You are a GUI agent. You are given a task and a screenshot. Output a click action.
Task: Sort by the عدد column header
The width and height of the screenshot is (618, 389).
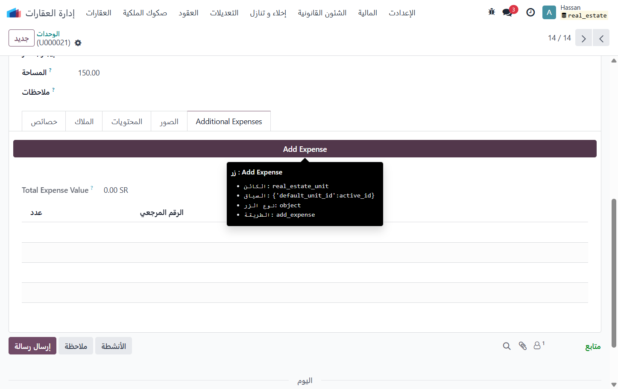[36, 212]
